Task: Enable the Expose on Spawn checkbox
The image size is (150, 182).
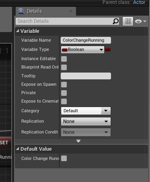Action: (64, 85)
